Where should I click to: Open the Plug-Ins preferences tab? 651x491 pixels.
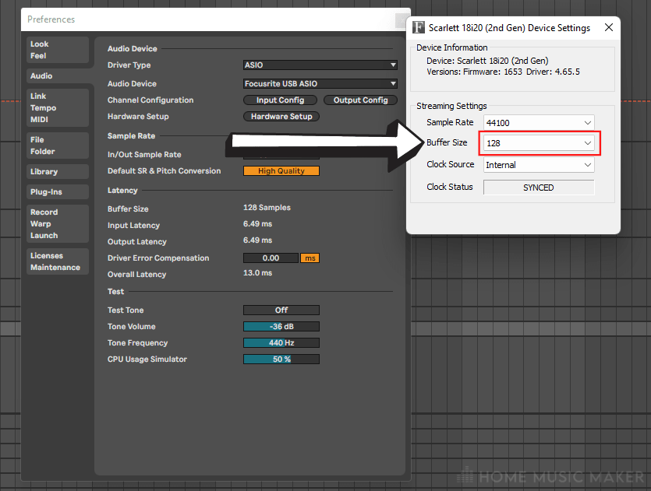coord(57,192)
